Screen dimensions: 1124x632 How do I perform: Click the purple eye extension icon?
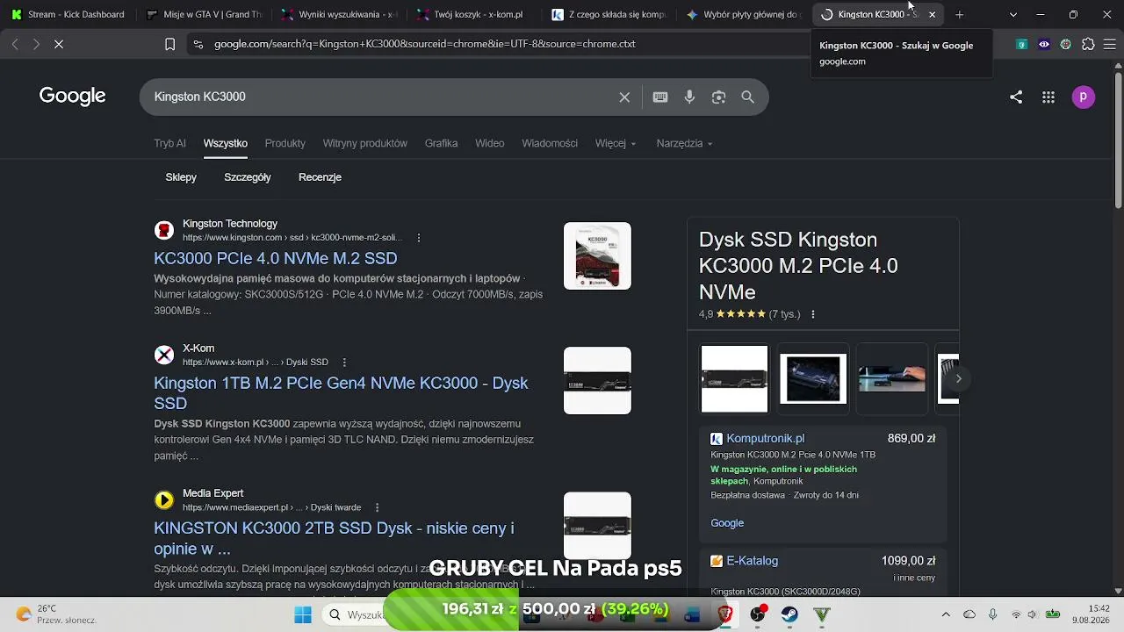1044,44
